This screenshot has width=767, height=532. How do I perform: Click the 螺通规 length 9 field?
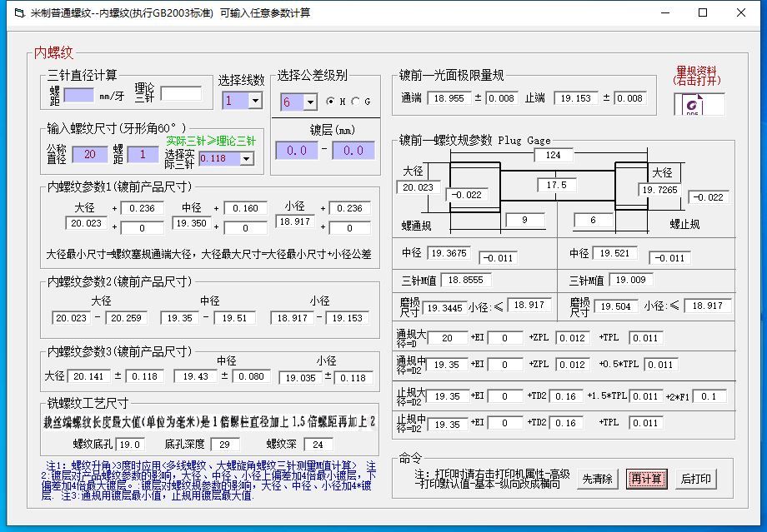525,220
